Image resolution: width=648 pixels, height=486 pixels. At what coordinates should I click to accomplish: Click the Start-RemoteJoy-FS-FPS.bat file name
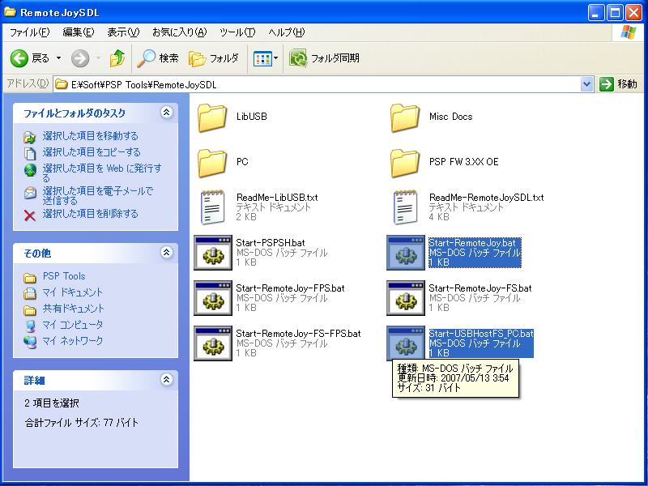tap(298, 334)
